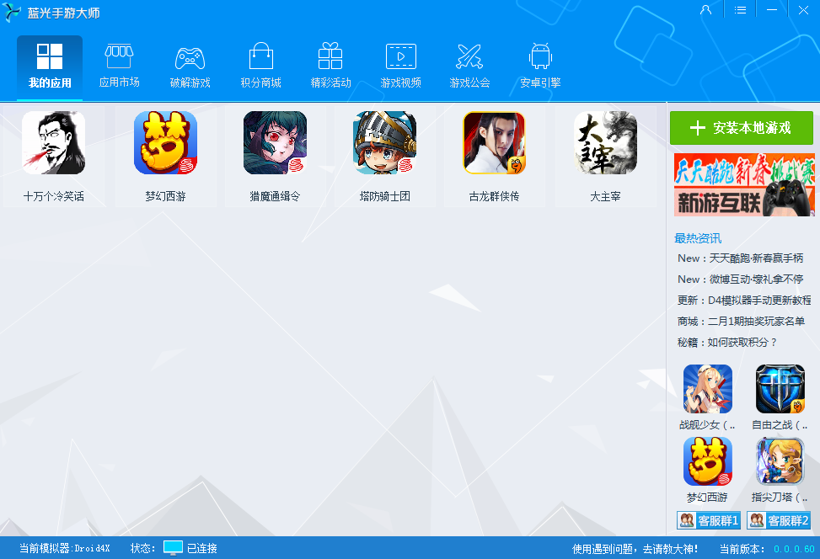Click the 天天酷跑新春挑战赛 banner image

(743, 185)
